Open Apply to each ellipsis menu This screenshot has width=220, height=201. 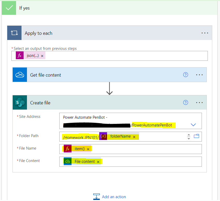tap(205, 33)
